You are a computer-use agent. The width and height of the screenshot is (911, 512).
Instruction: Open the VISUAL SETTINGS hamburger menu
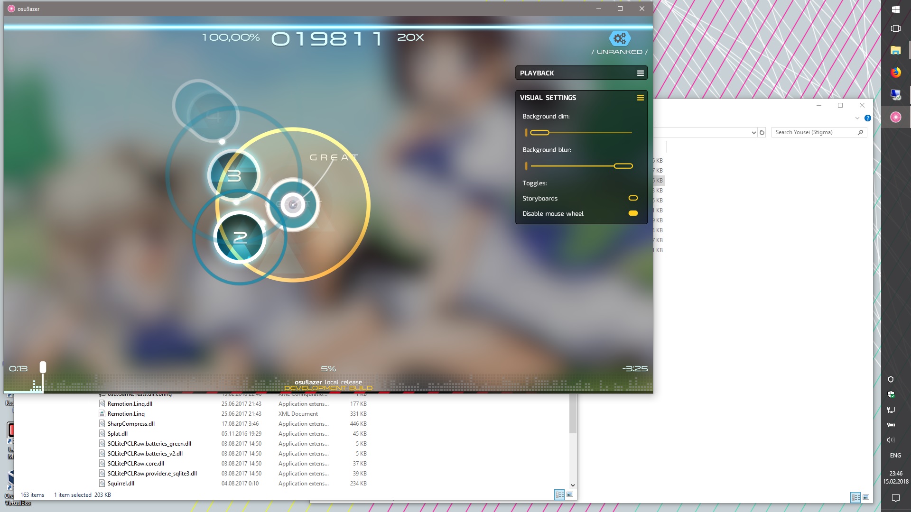click(x=641, y=98)
